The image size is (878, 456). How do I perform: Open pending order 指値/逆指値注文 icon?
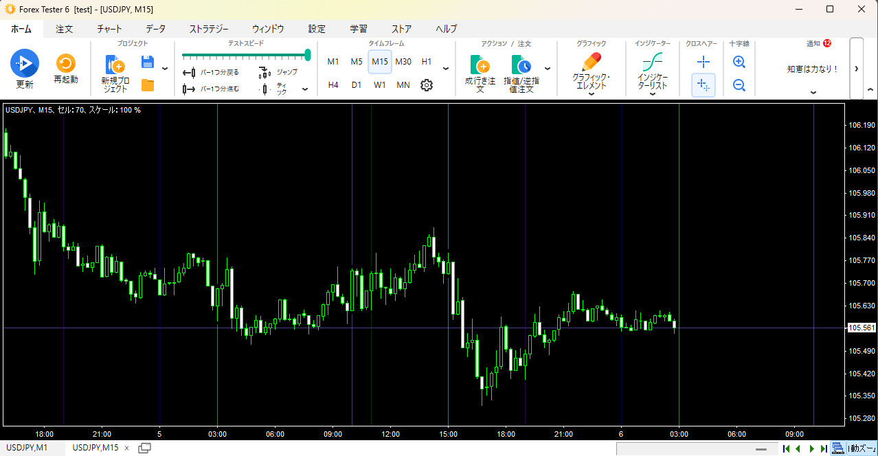point(521,65)
